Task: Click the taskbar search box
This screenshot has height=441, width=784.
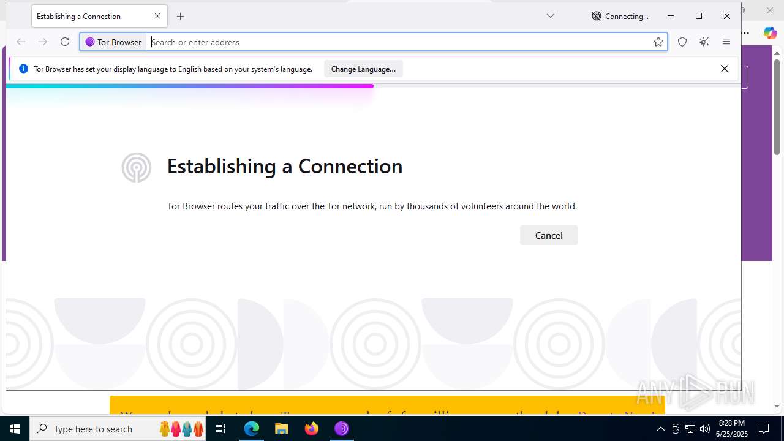Action: [x=118, y=429]
